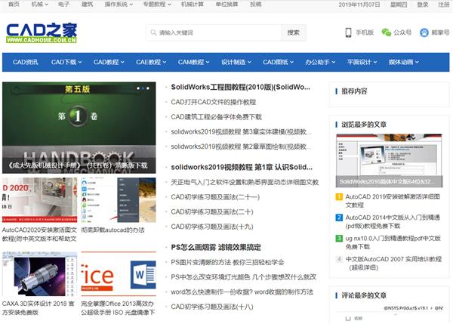453x324 pixels.
Task: Open the SolidWorks2016 most-viewed thumbnail
Action: (389, 160)
